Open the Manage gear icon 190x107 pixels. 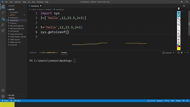click(3, 96)
